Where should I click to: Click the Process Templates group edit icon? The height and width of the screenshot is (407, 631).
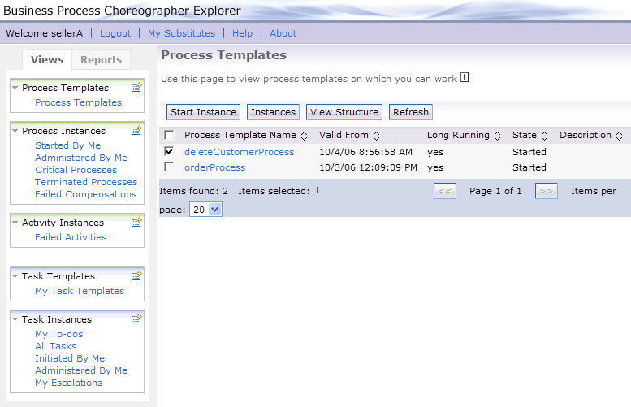[x=136, y=87]
